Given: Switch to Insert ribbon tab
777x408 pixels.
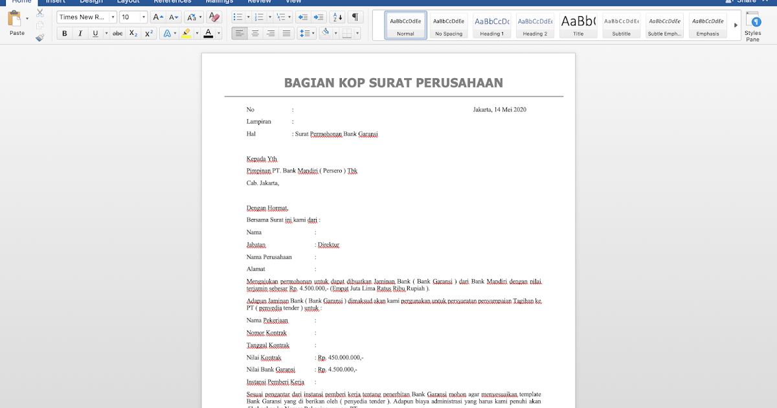Looking at the screenshot, I should coord(56,2).
